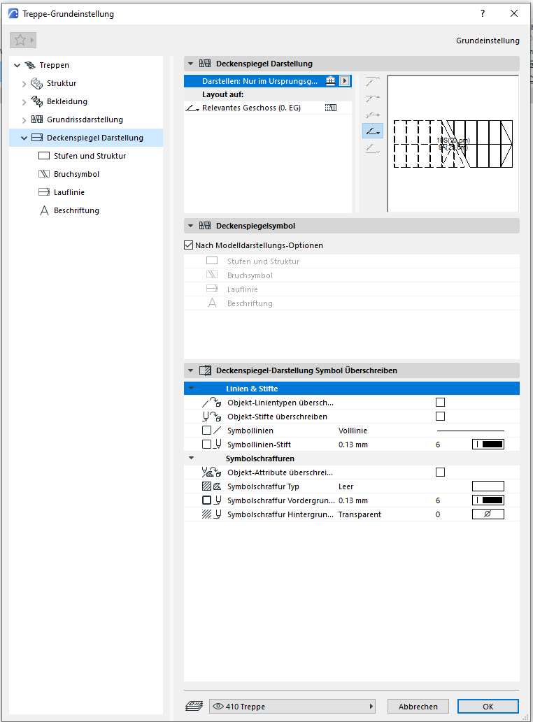Image resolution: width=533 pixels, height=722 pixels.
Task: Select the highlighted stair layout icon
Action: [373, 131]
